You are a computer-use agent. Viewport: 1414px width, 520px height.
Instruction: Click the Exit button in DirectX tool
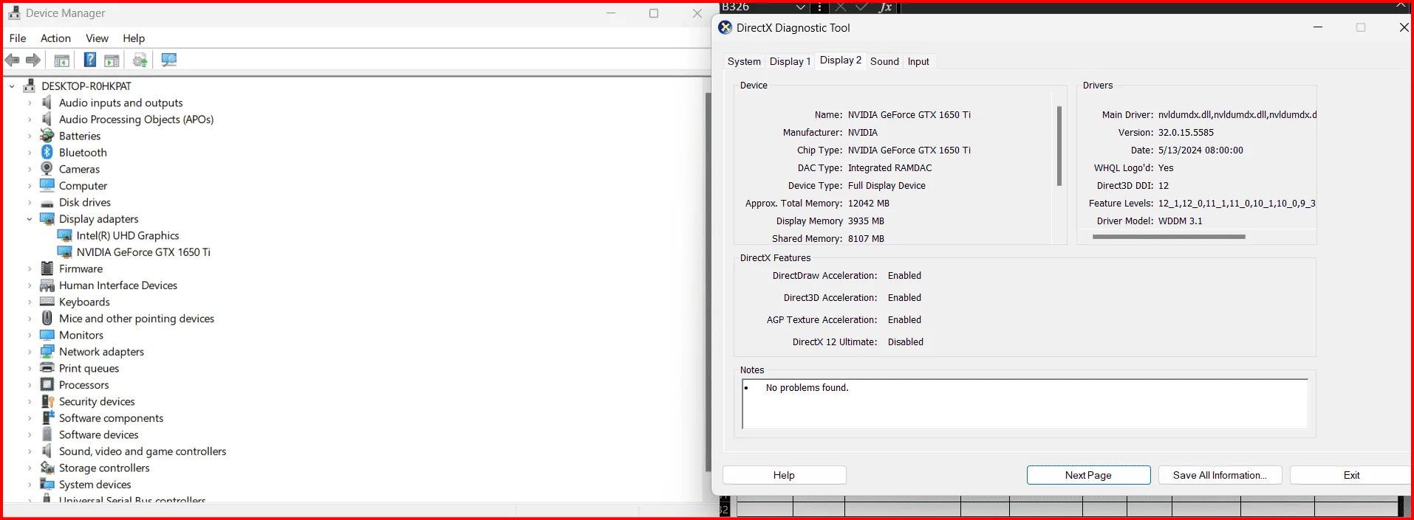1351,475
